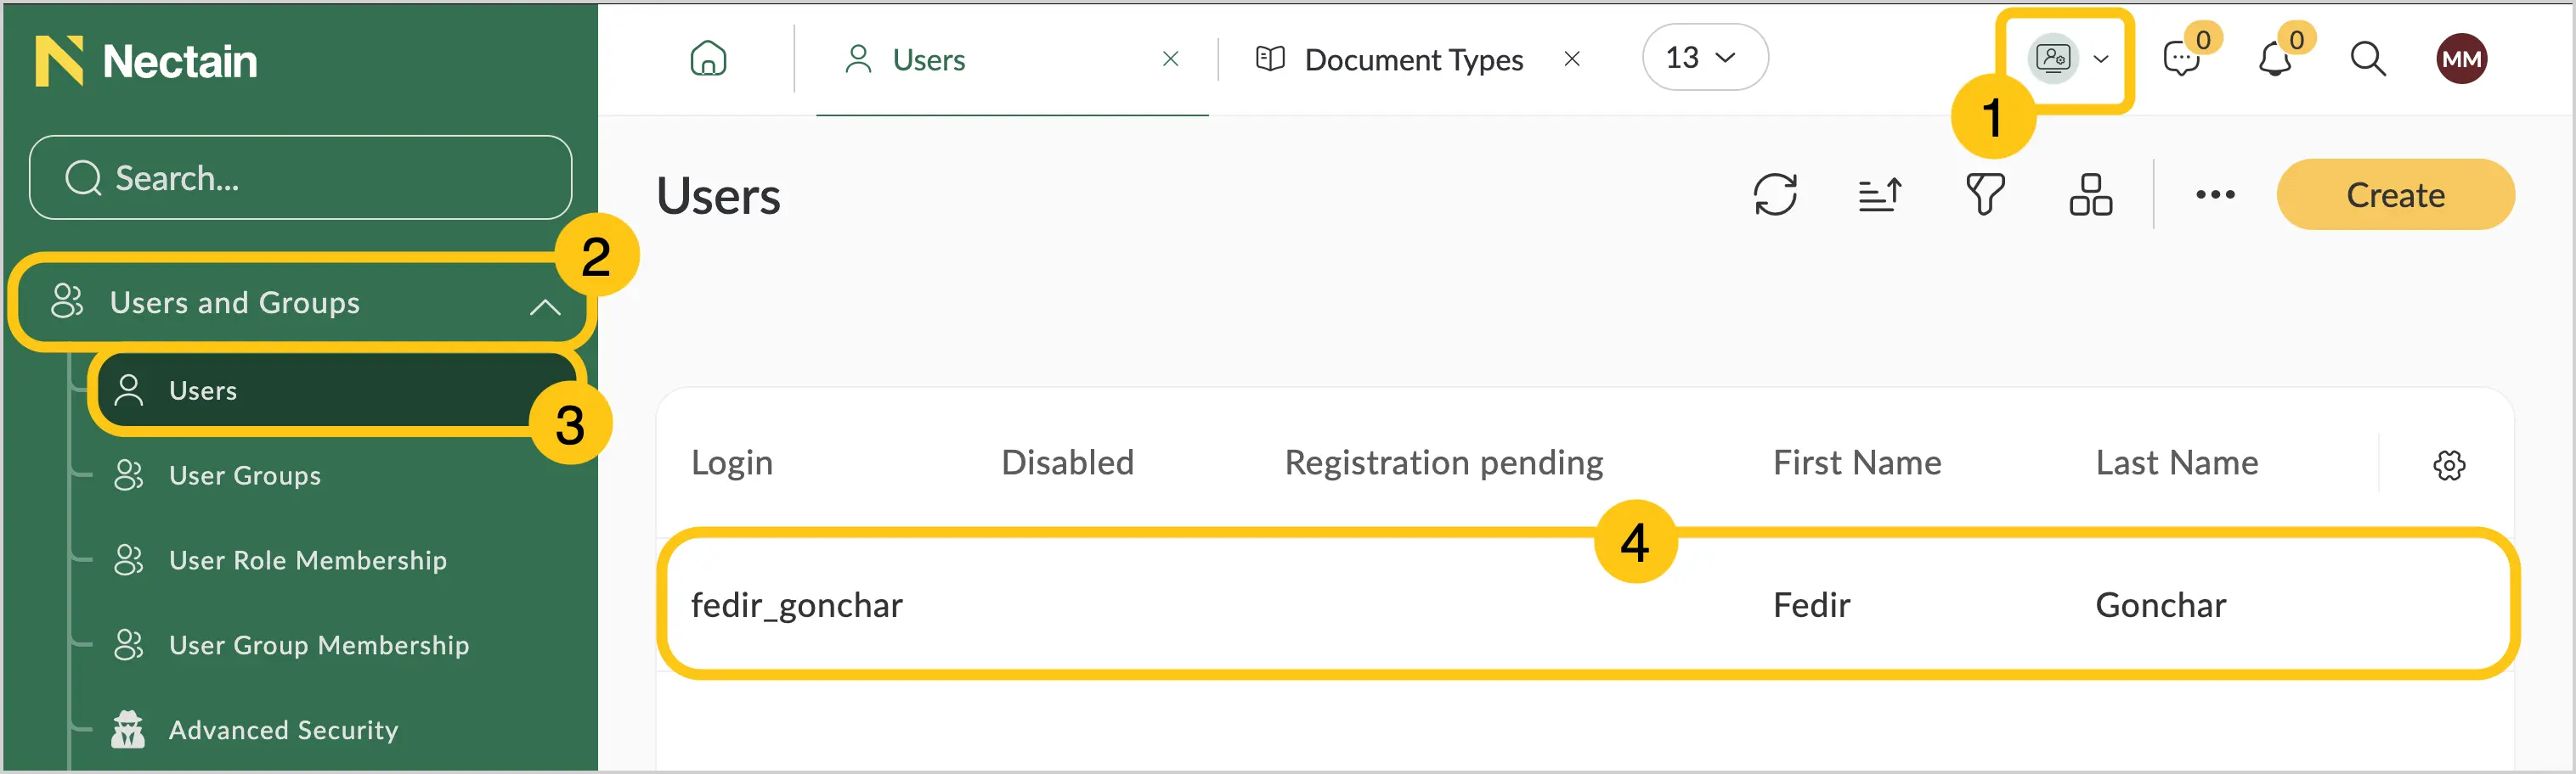Open table column settings gear
This screenshot has height=774, width=2576.
point(2448,464)
